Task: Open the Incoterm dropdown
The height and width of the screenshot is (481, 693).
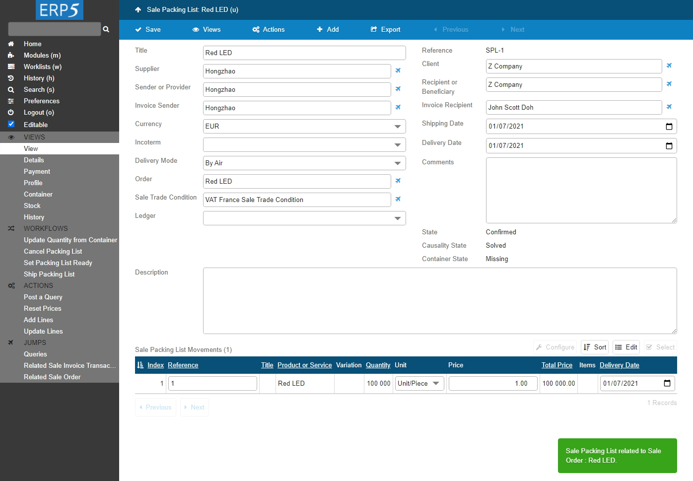Action: tap(304, 144)
